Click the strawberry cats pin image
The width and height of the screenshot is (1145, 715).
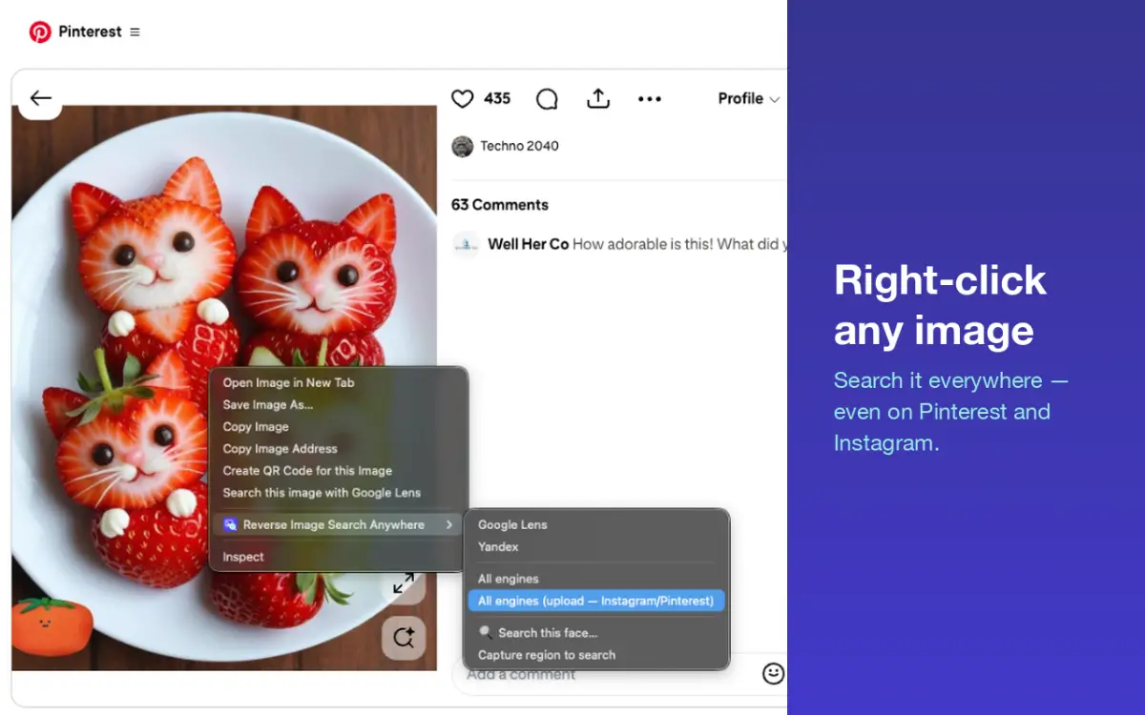point(224,387)
